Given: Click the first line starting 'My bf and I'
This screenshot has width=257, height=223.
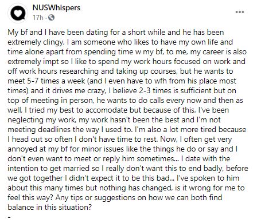Looking at the screenshot, I should (116, 32).
